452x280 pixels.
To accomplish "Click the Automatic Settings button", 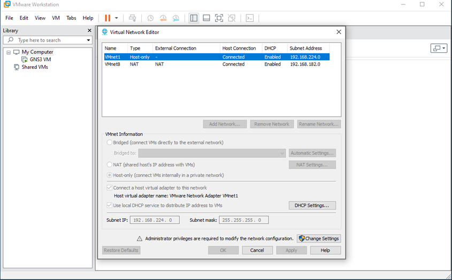I will [312, 153].
